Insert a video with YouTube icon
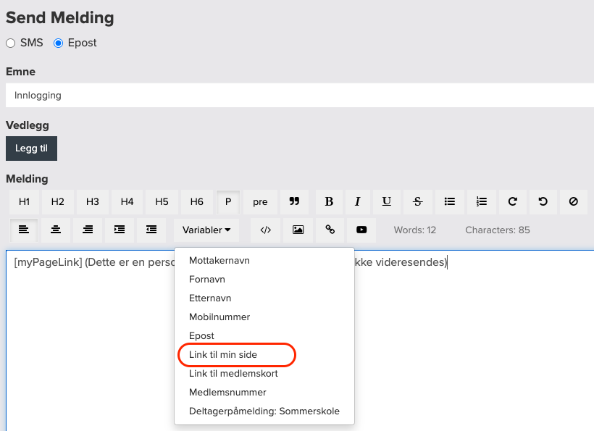Image resolution: width=594 pixels, height=431 pixels. 361,230
